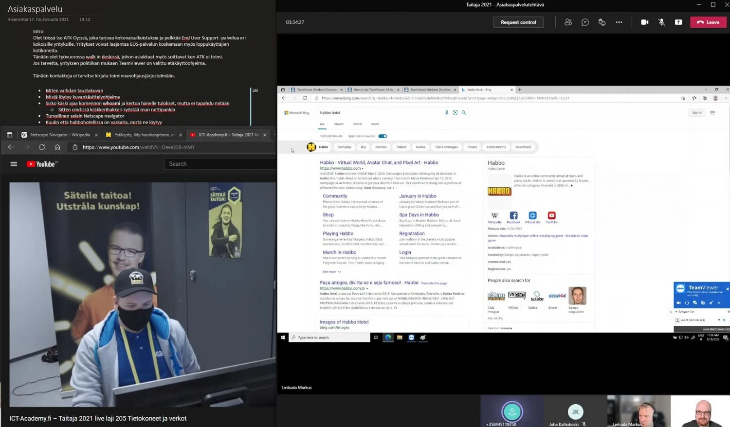
Task: Switch to Netscape Navigator - Wikipedia tab
Action: 59,135
